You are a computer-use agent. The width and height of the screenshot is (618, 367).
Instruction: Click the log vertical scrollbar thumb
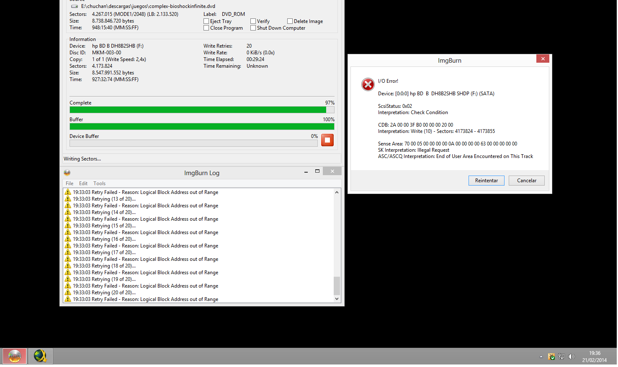[337, 286]
